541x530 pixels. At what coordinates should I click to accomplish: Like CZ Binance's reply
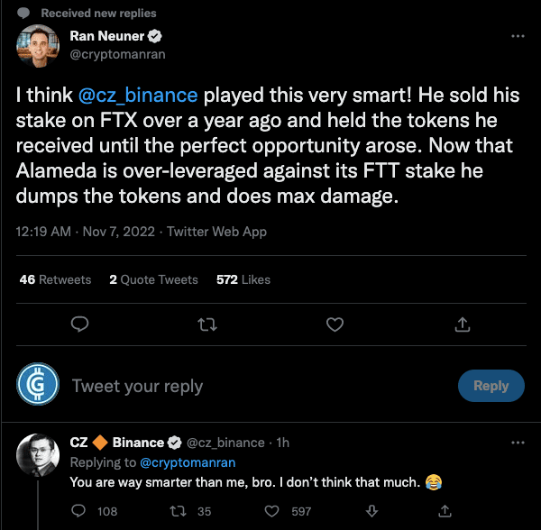pos(271,511)
